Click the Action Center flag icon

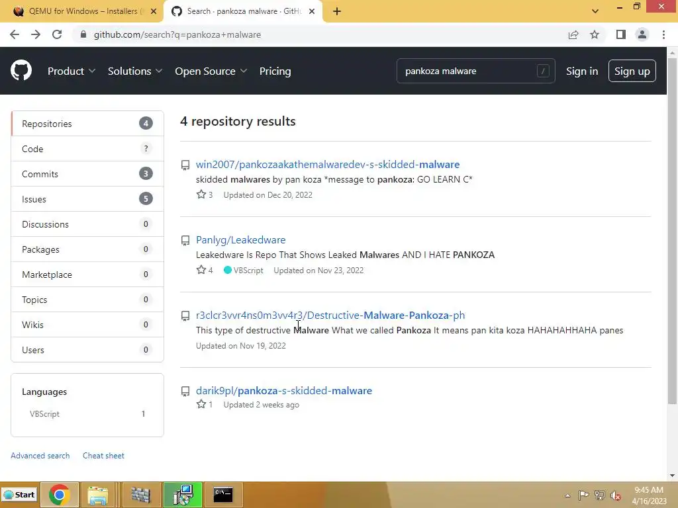583,495
